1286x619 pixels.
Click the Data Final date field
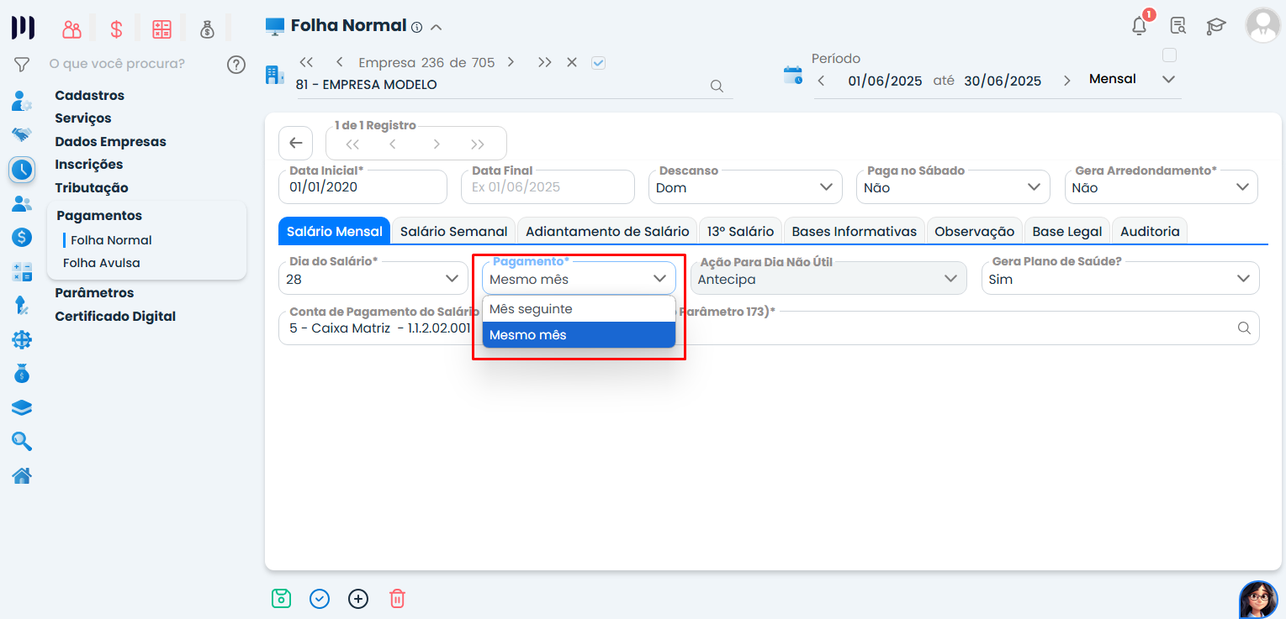coord(548,187)
